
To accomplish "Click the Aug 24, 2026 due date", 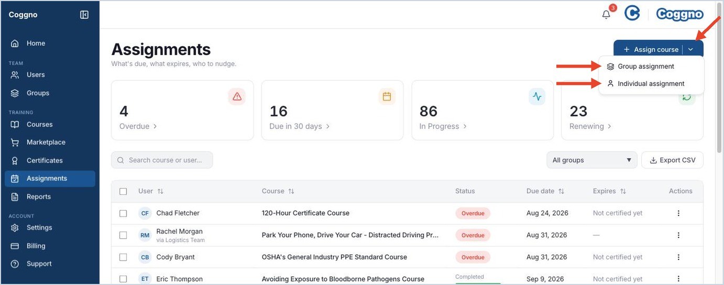I will pos(547,213).
